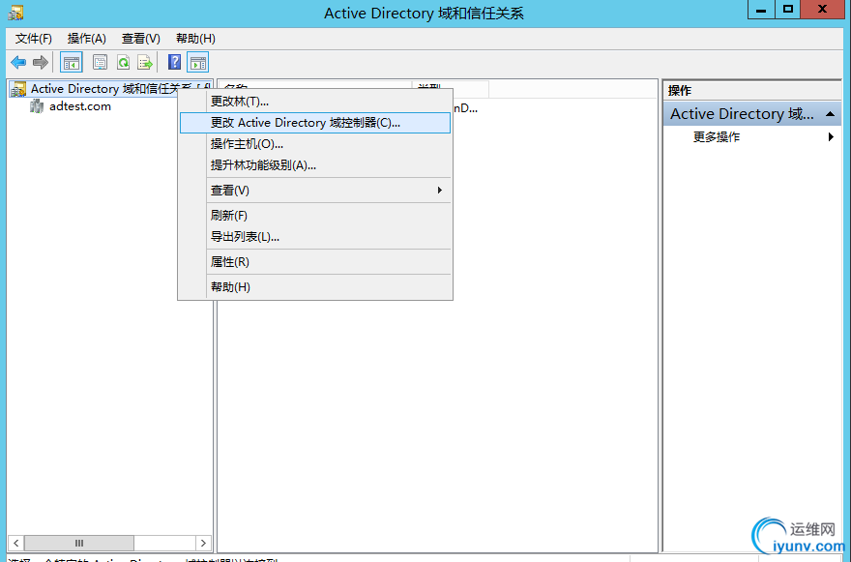The width and height of the screenshot is (851, 562).
Task: Open the 查看(V) menu in menu bar
Action: click(x=141, y=39)
